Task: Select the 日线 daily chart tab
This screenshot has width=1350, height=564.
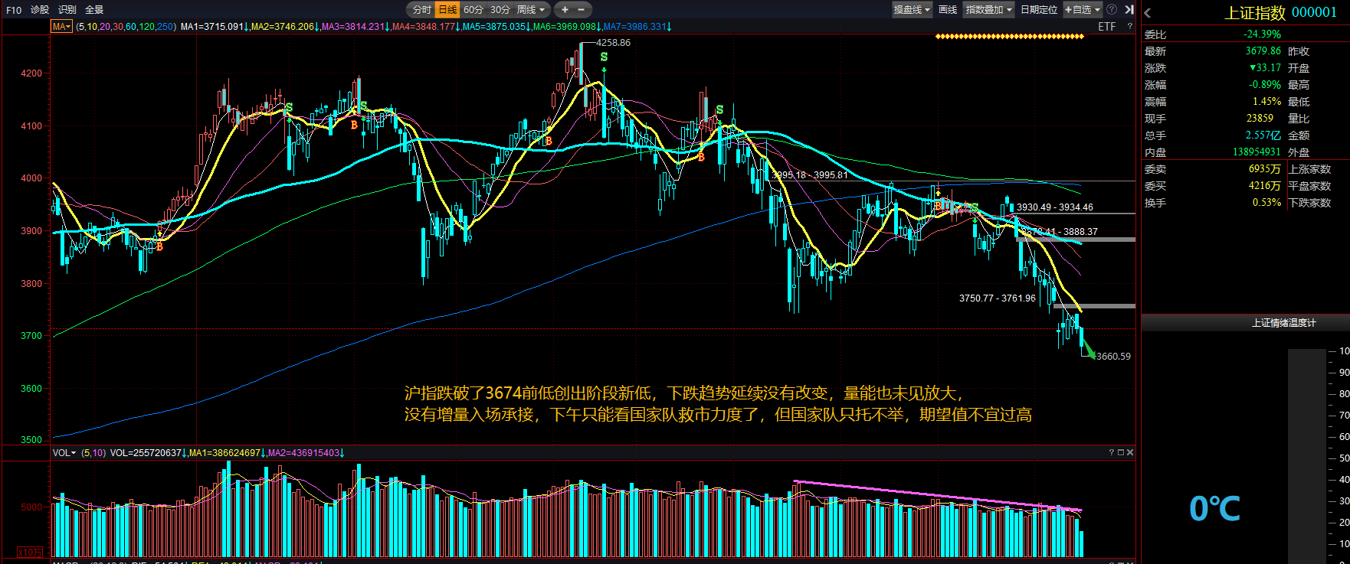Action: pyautogui.click(x=447, y=9)
